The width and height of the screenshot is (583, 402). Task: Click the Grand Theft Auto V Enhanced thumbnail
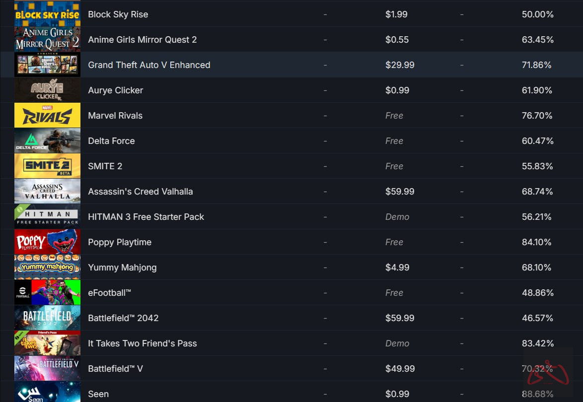(47, 65)
